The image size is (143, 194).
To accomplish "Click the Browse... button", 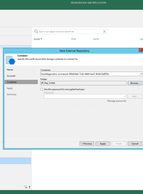I will (135, 83).
